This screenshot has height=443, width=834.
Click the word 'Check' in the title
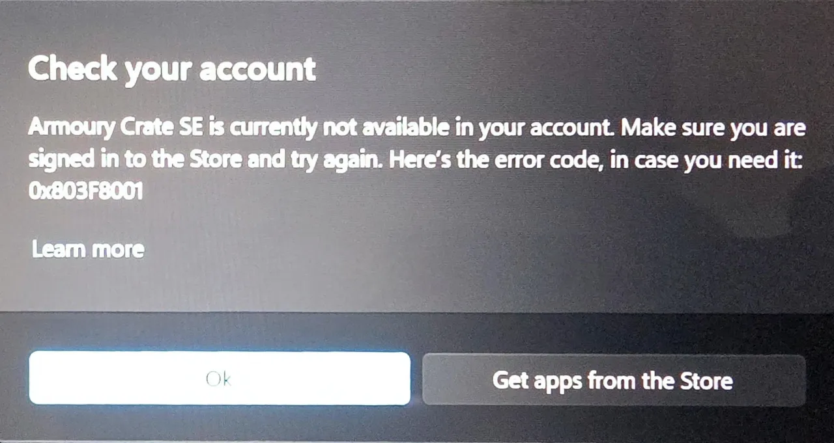[x=71, y=68]
